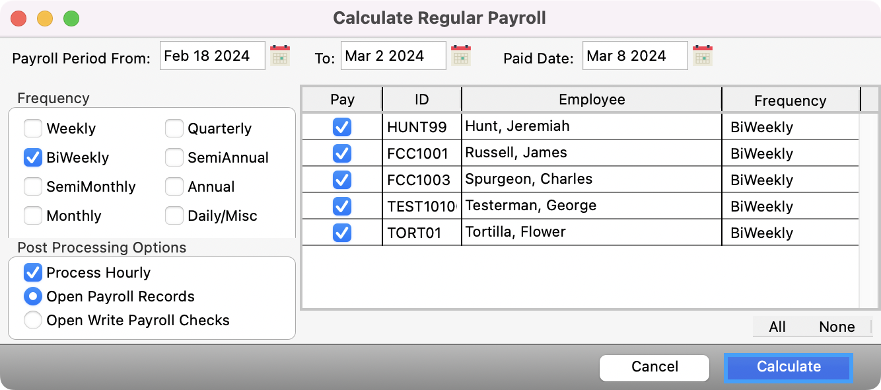Screen dimensions: 881x390
Task: Click the Cancel button
Action: 654,367
